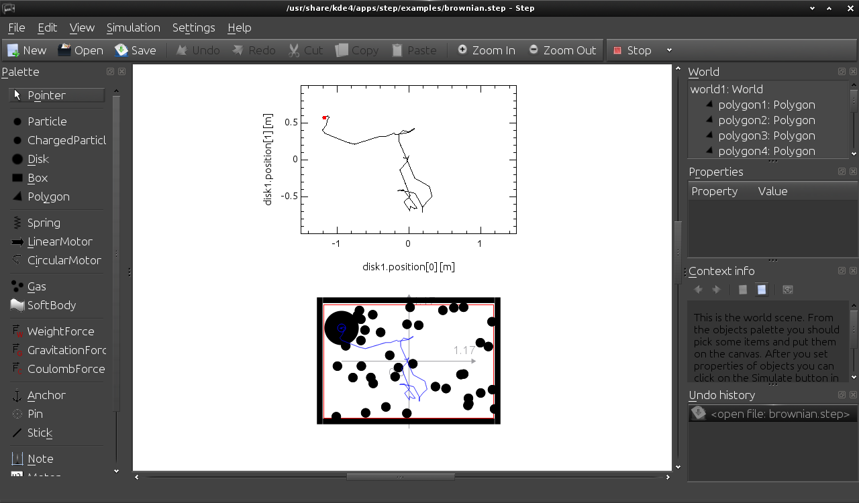This screenshot has width=859, height=503.
Task: Click the gray page icon in Context info
Action: coord(743,290)
